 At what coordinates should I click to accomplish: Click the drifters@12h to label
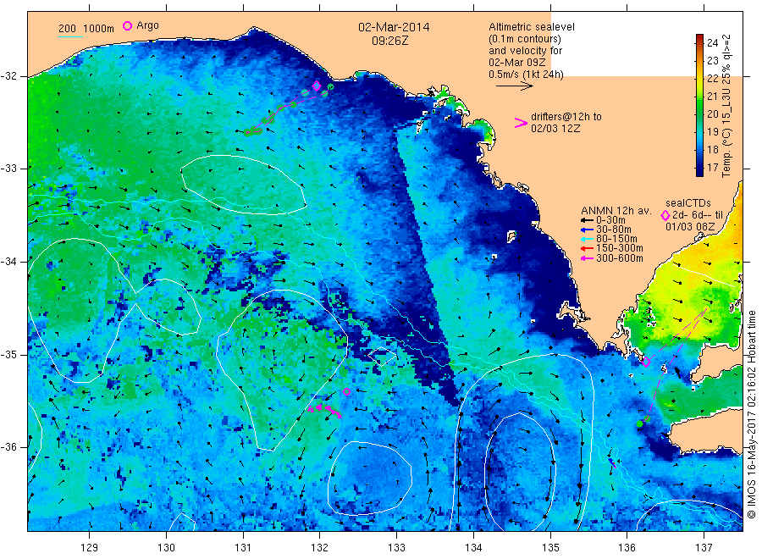[566, 117]
